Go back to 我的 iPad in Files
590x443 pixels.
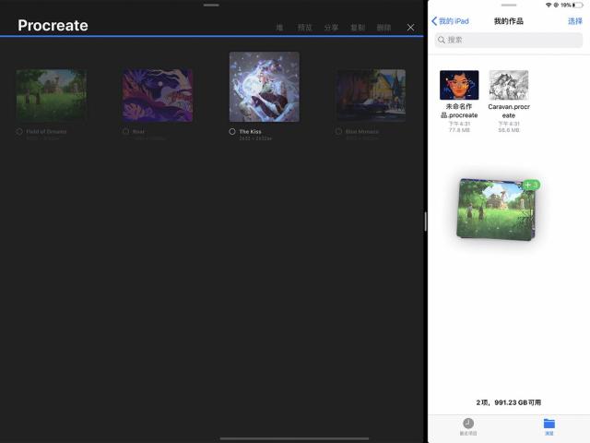(450, 21)
